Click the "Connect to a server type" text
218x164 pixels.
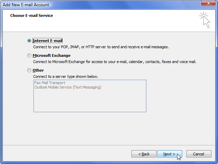tap(66, 76)
